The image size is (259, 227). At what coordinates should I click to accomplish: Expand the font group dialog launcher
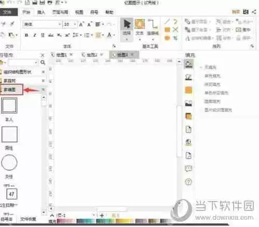coord(114,46)
